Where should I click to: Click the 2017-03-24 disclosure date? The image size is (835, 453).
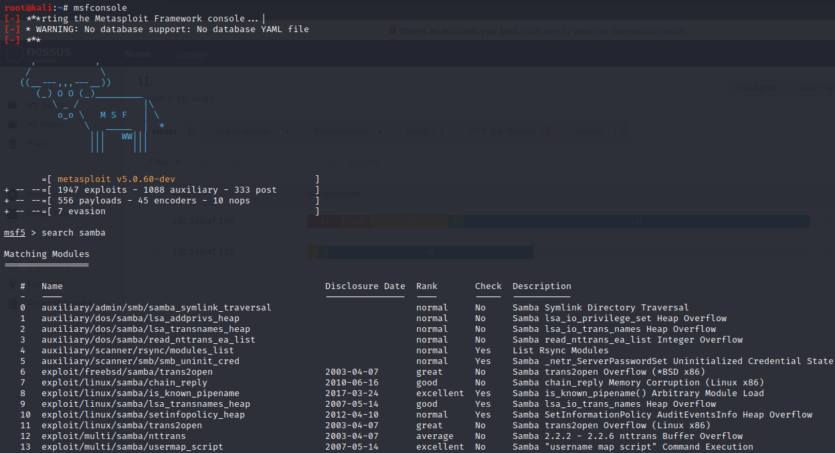click(352, 393)
